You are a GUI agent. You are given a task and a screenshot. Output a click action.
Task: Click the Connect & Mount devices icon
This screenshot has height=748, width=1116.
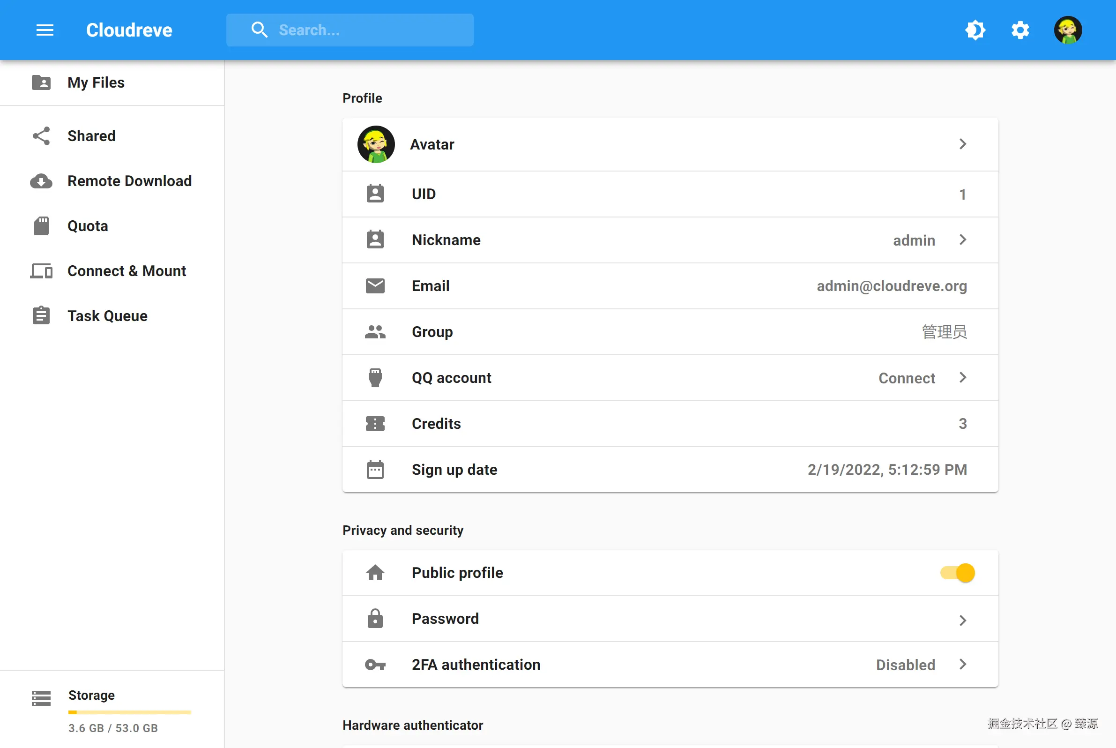click(x=41, y=271)
